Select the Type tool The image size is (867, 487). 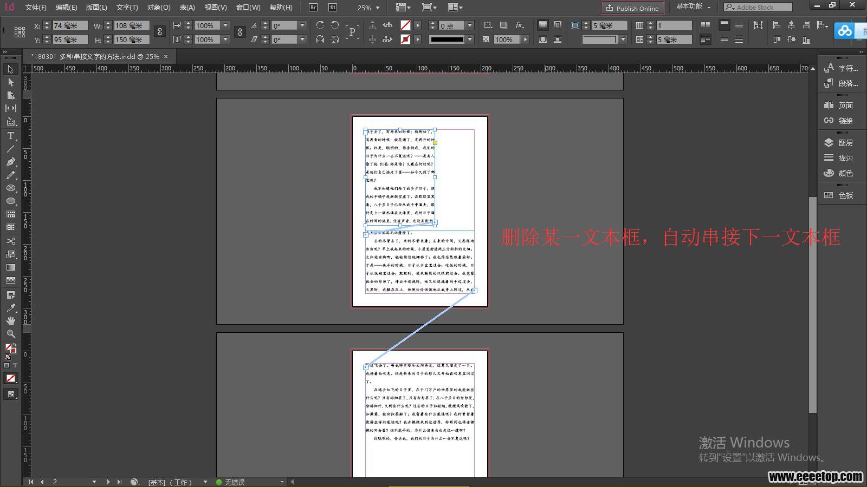10,136
